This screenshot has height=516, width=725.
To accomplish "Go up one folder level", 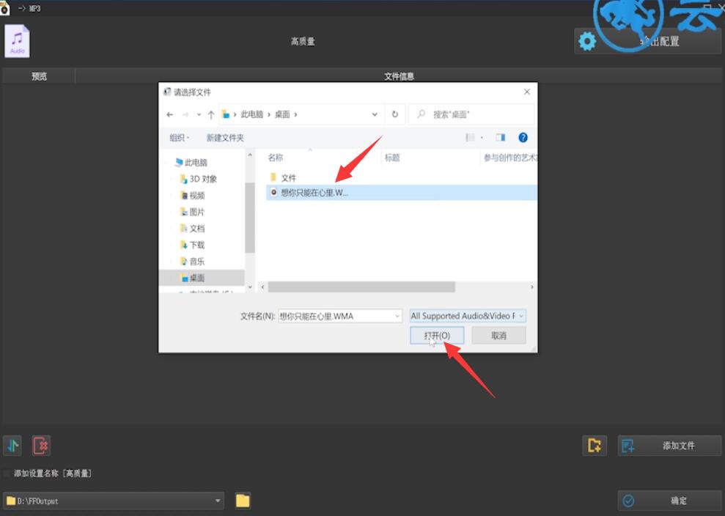I will (211, 114).
